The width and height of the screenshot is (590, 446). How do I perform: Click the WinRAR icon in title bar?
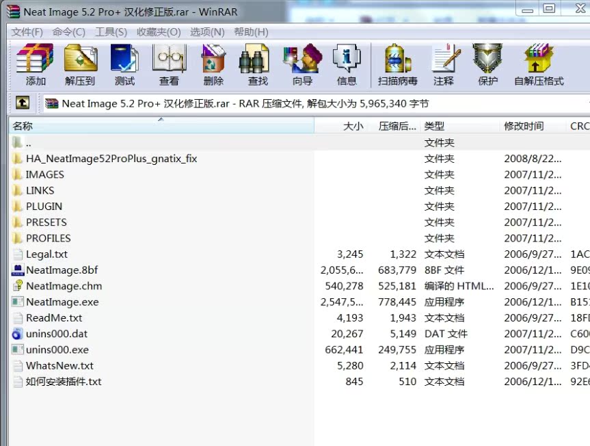(13, 12)
